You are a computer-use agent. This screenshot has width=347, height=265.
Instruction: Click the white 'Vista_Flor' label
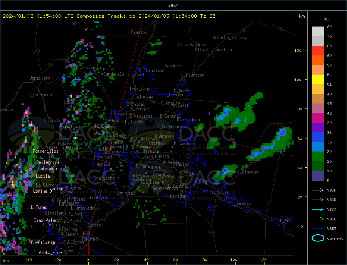(50, 253)
